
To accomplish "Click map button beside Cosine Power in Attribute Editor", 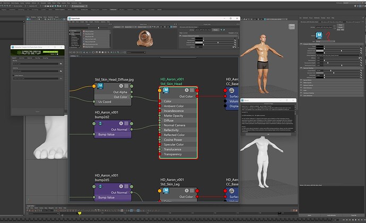I will tap(361, 71).
